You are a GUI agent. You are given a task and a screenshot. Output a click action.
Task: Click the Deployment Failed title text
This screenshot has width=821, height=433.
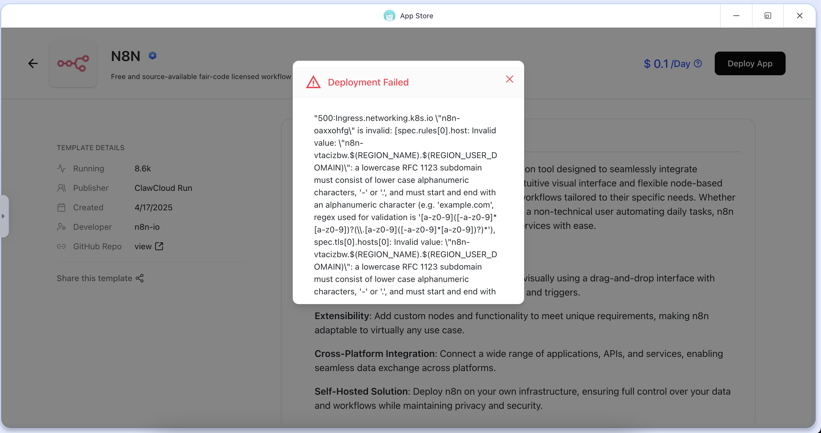coord(368,82)
